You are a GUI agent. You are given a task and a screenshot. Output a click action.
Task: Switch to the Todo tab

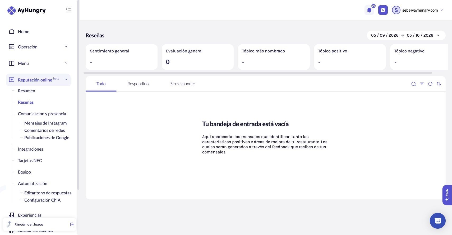click(x=101, y=84)
